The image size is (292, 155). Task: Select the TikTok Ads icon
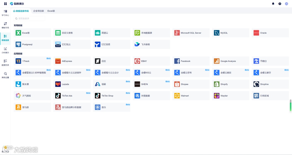(58, 96)
